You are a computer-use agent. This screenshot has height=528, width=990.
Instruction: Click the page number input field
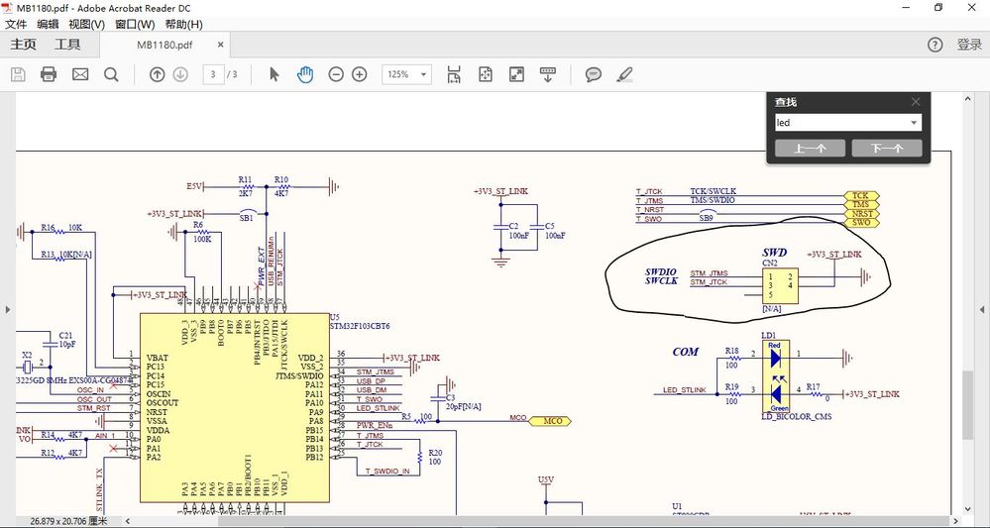pos(213,74)
